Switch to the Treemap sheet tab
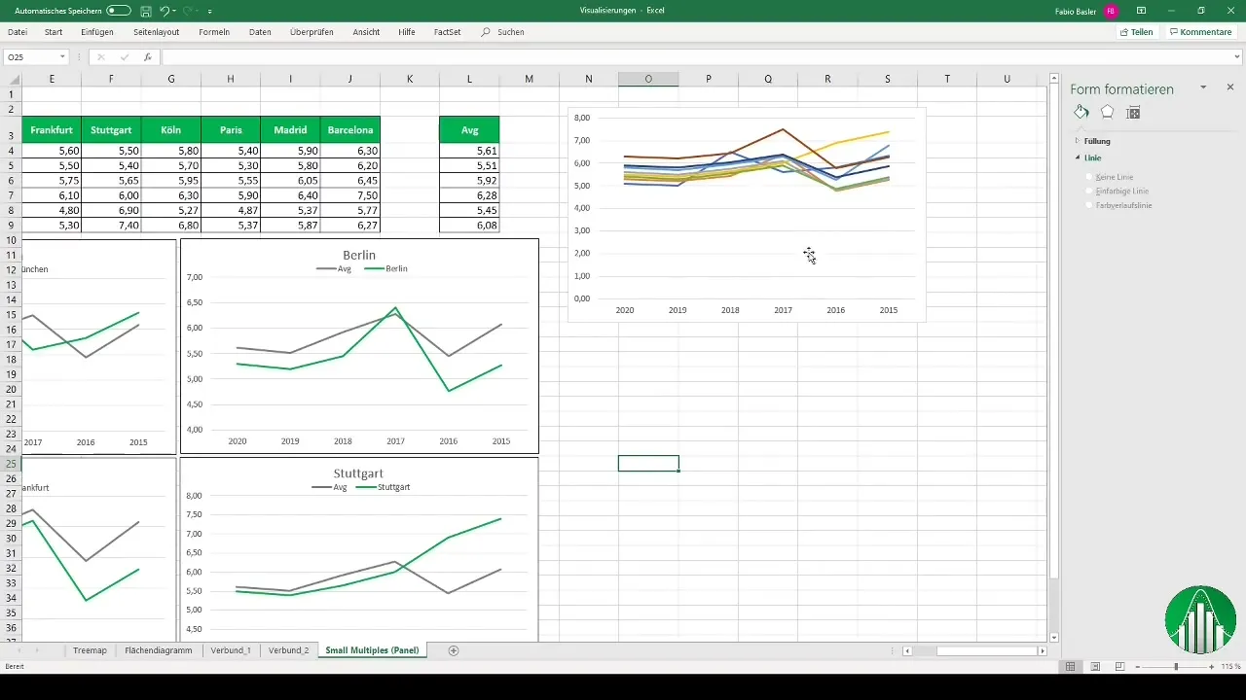 [x=90, y=650]
